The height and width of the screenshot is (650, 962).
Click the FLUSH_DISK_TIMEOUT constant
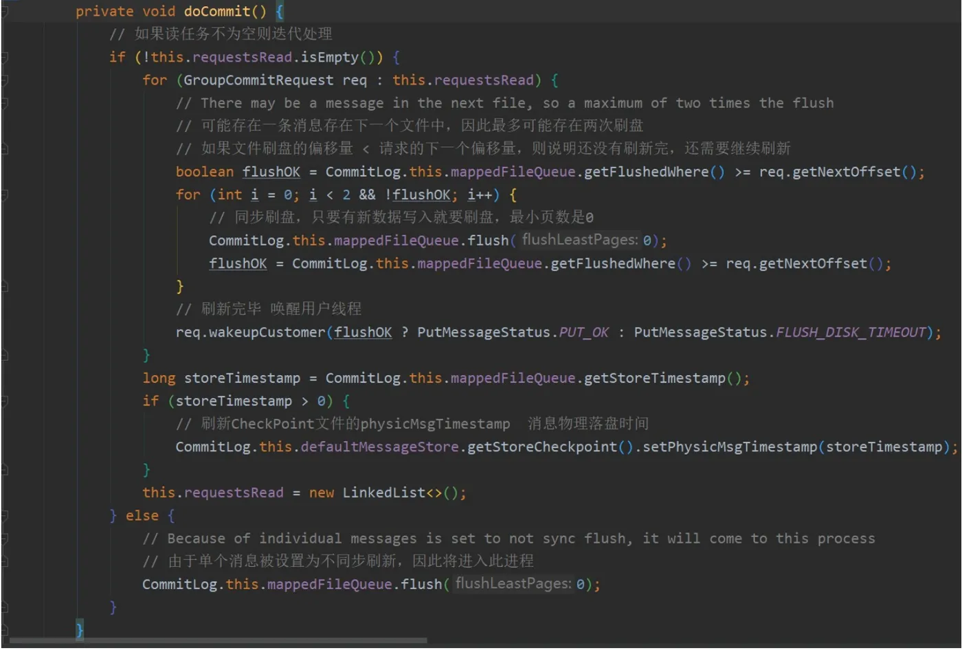(x=851, y=332)
